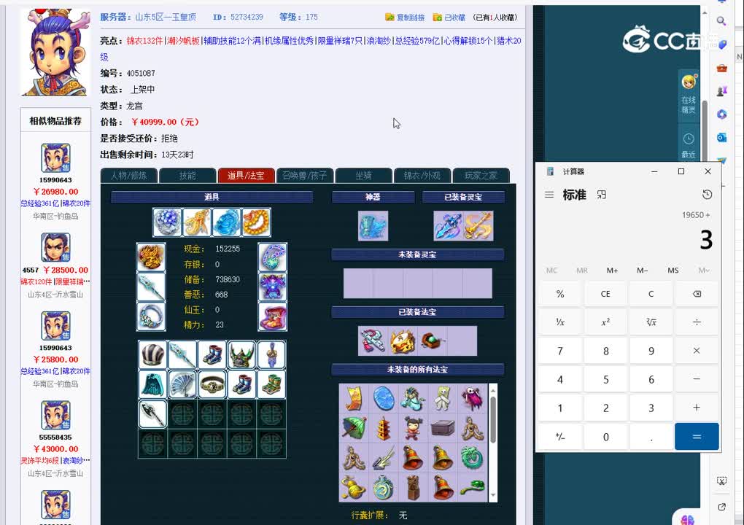The height and width of the screenshot is (525, 744).
Task: Select the green umbrella 法宝 icon
Action: [x=354, y=428]
